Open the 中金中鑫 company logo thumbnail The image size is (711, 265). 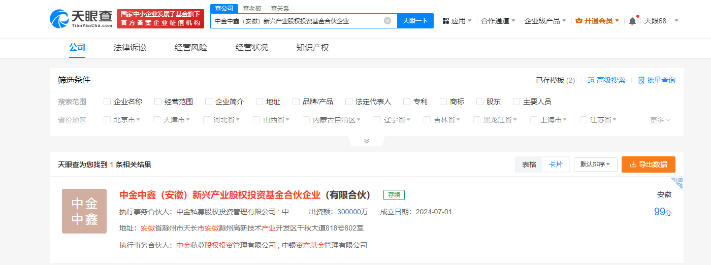pyautogui.click(x=84, y=211)
